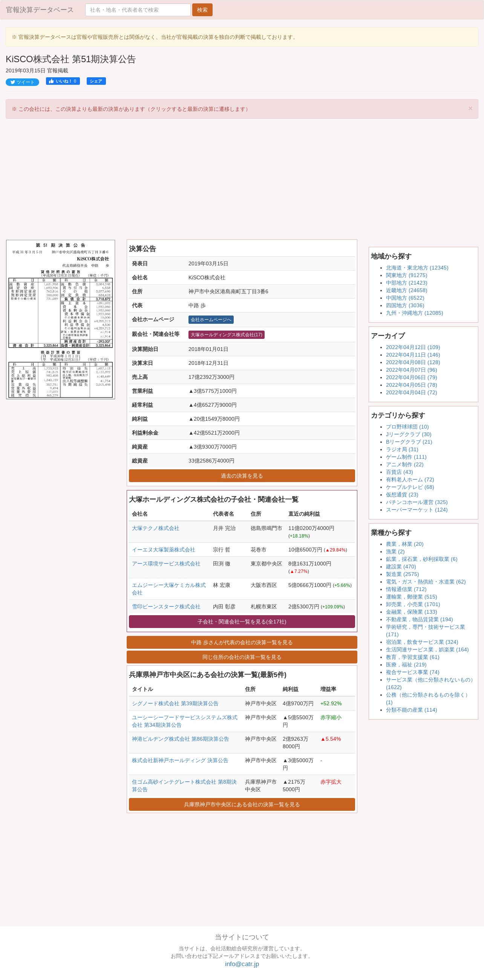Open category プロ野球球団 (10)
This screenshot has height=968, width=484.
point(407,427)
